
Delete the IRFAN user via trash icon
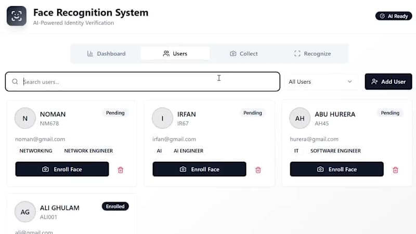[258, 170]
